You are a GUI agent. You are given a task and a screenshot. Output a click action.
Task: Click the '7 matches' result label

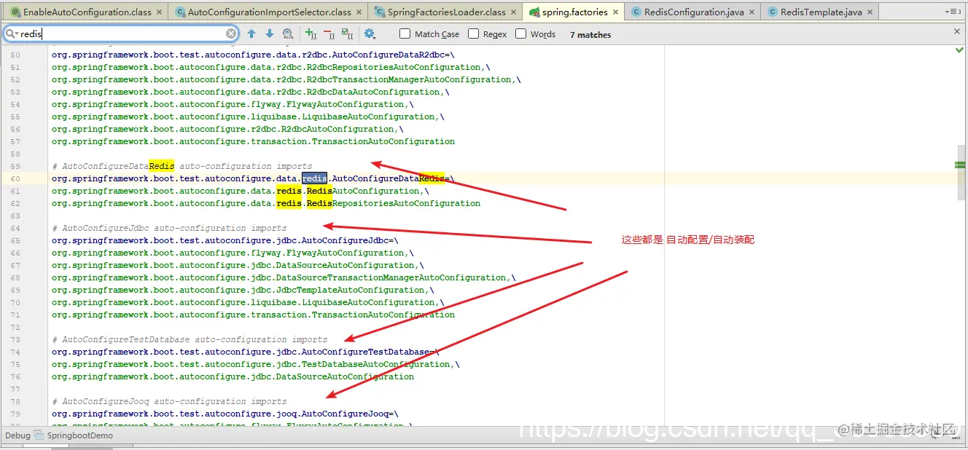click(x=590, y=34)
